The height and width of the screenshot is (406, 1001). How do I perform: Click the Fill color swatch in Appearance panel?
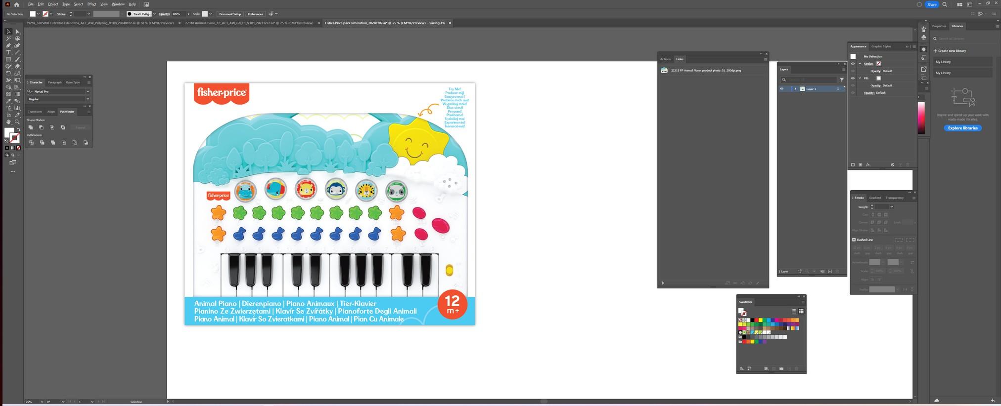point(879,78)
